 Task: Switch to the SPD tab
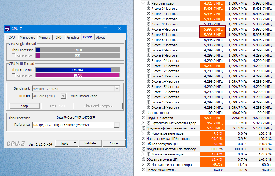(59, 37)
